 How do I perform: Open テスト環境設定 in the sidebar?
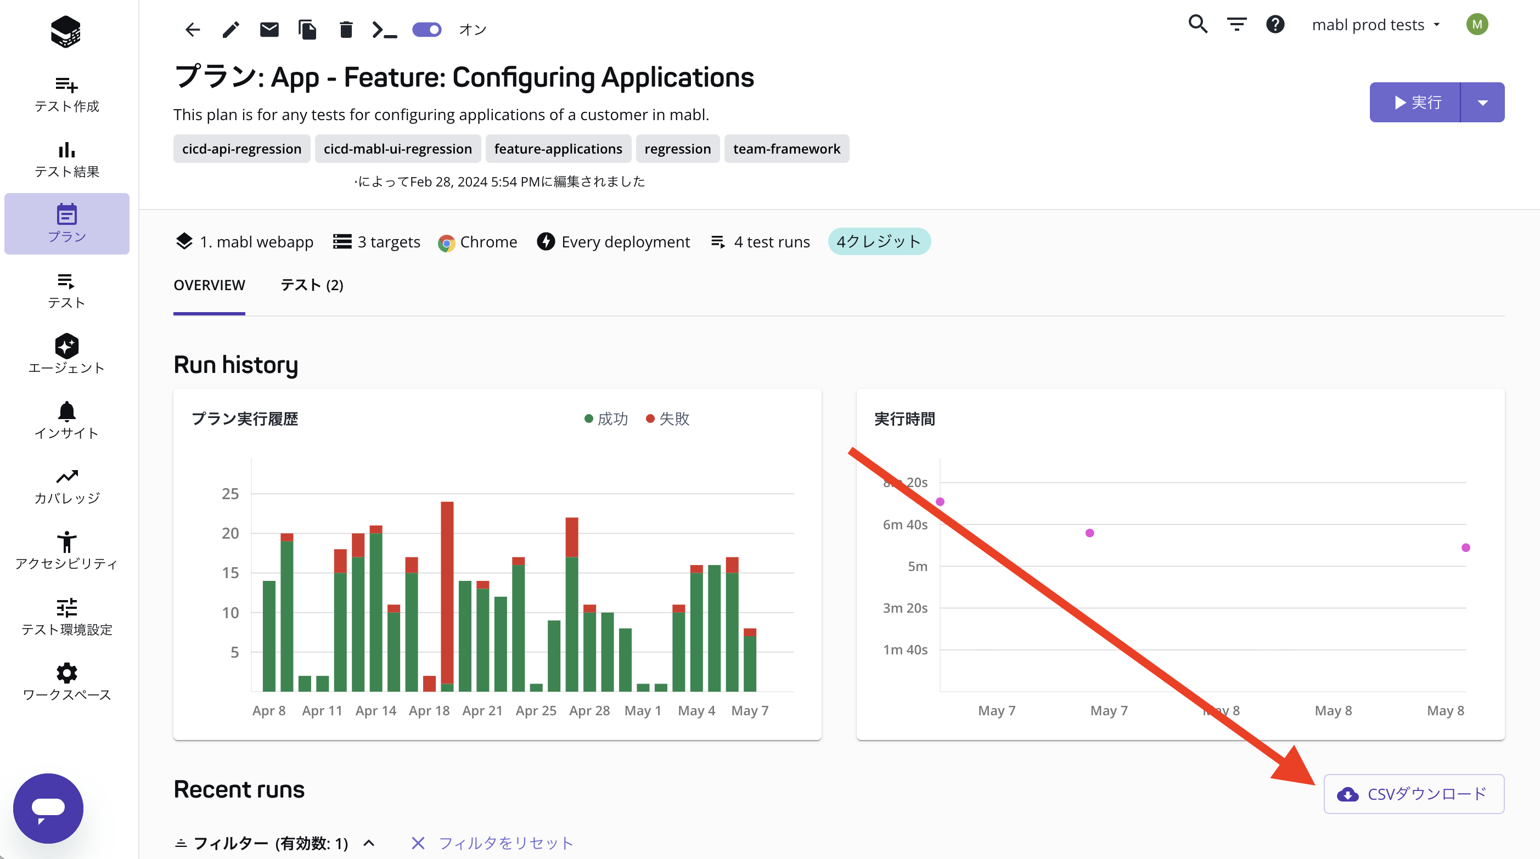[x=66, y=618]
